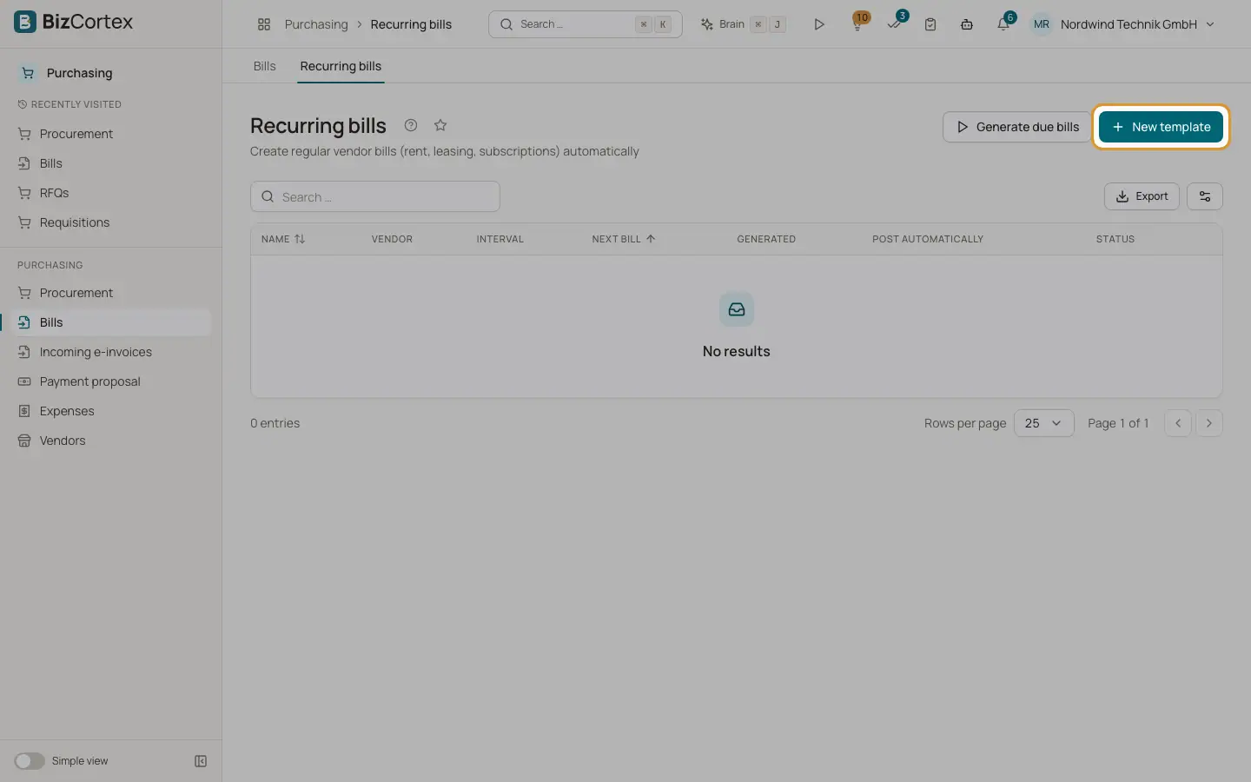Click the Export button

tap(1142, 196)
